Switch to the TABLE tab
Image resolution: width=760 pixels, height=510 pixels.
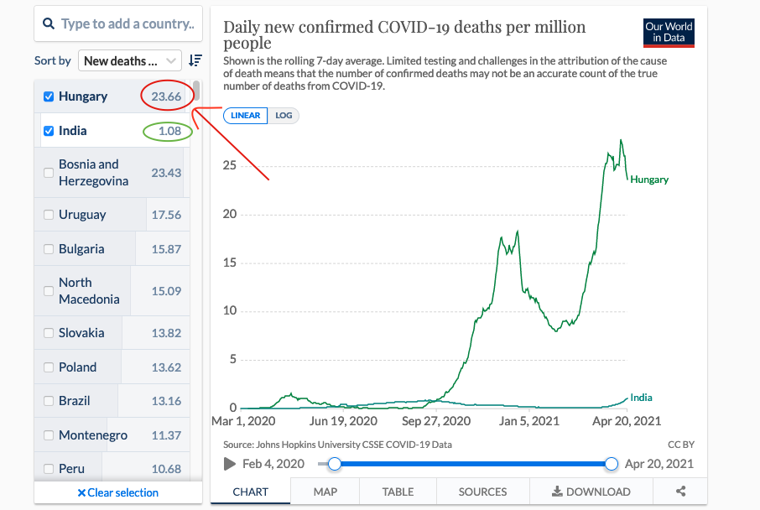(398, 492)
